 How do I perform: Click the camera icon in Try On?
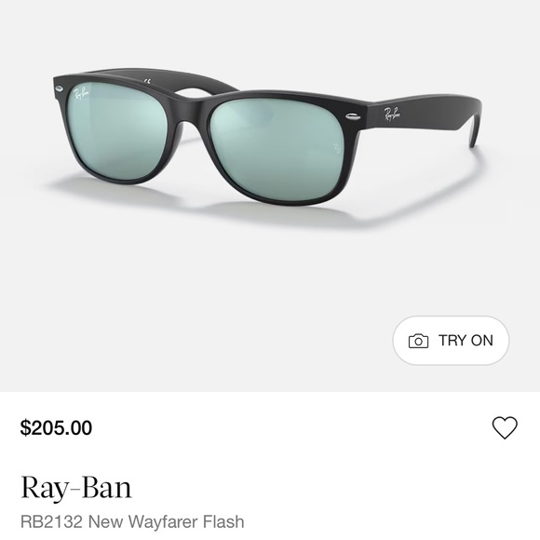click(418, 341)
